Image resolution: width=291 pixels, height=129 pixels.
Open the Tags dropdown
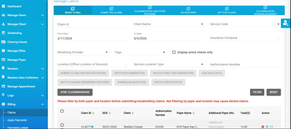click(x=140, y=52)
